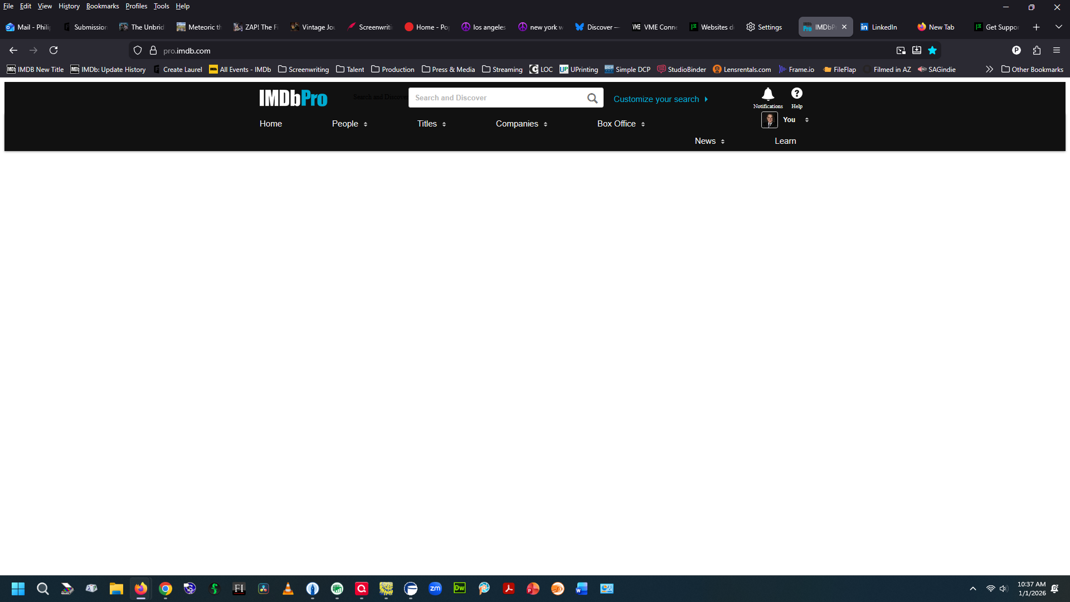Image resolution: width=1070 pixels, height=602 pixels.
Task: Expand the Titles dropdown menu
Action: [431, 124]
